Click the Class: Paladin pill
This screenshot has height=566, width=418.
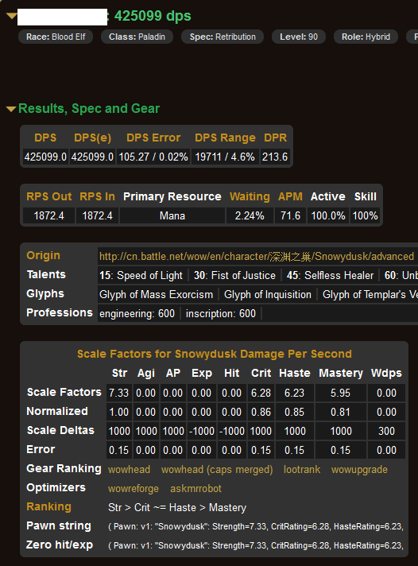point(137,37)
